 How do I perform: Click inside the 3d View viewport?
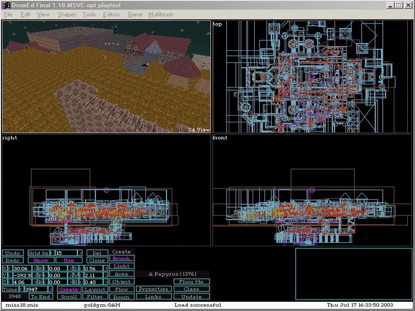[x=106, y=77]
